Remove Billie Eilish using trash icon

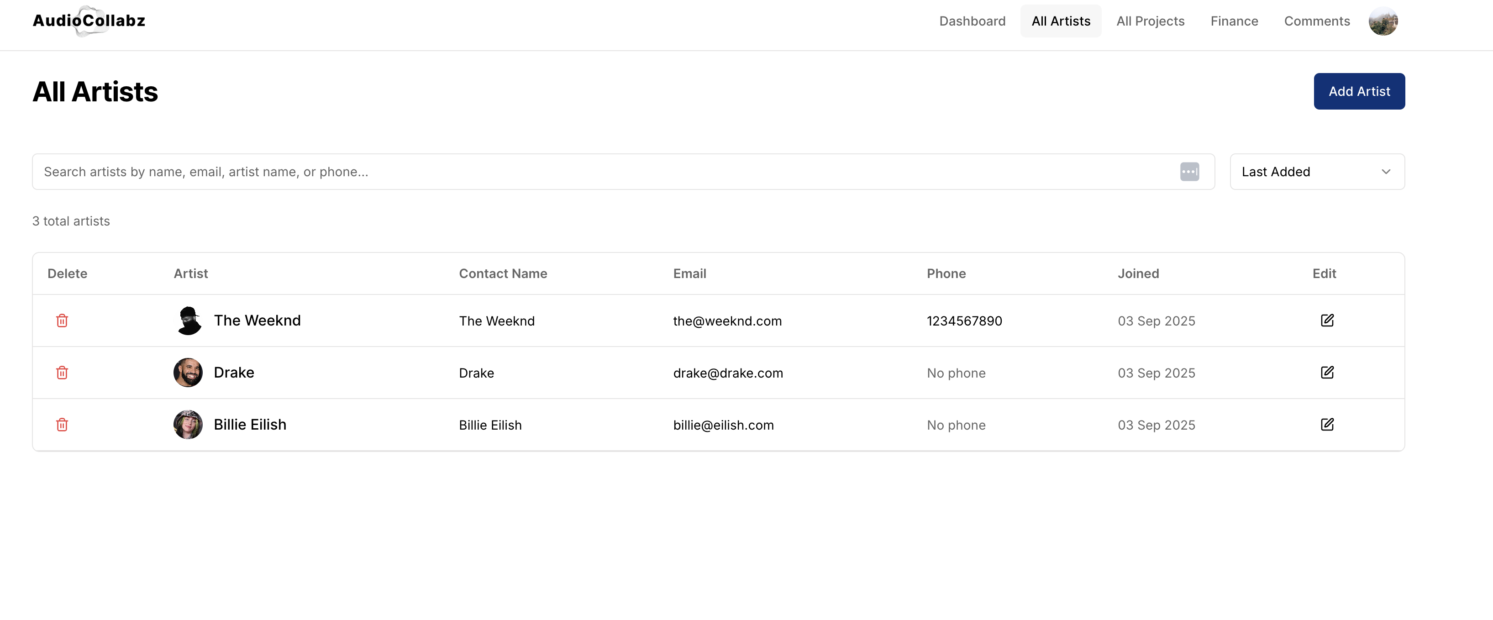pyautogui.click(x=62, y=425)
